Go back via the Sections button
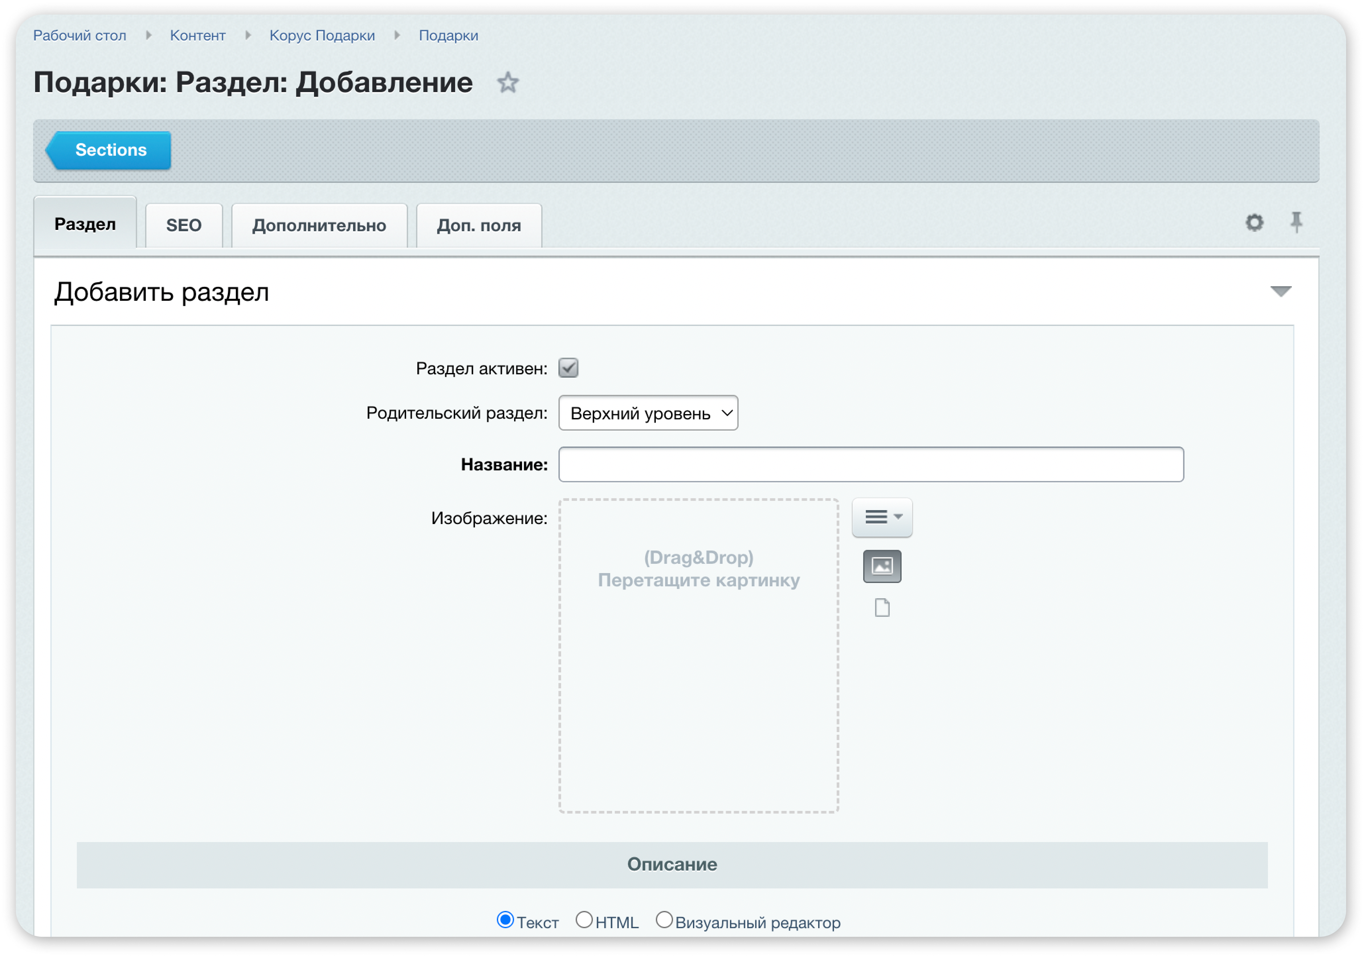Screen dimensions: 1364x956 click(x=109, y=150)
